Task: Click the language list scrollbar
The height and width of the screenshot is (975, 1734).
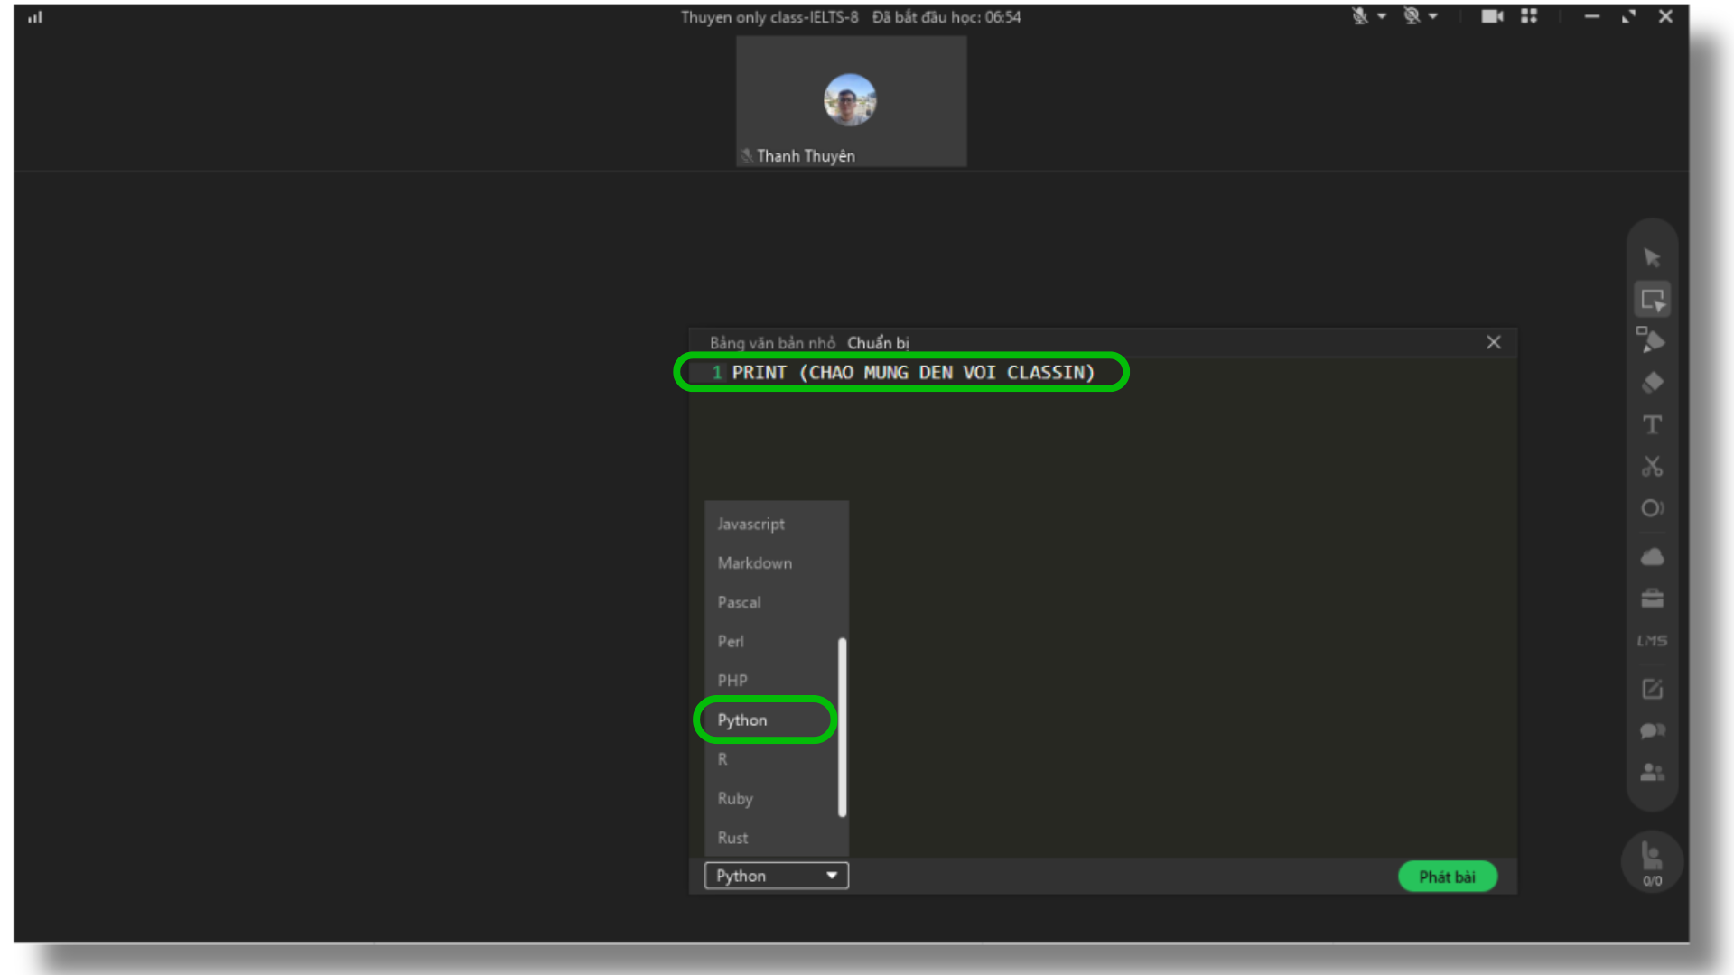Action: [x=842, y=727]
